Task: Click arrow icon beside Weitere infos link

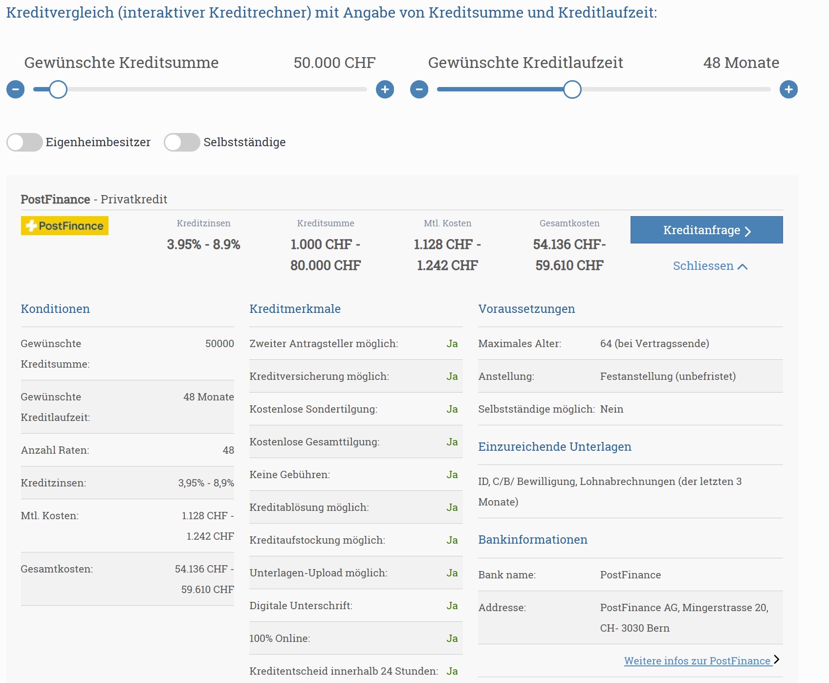Action: 777,660
